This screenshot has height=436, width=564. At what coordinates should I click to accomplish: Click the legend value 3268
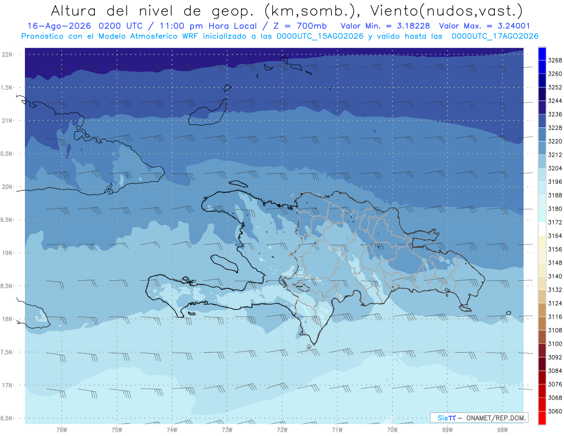(x=555, y=60)
